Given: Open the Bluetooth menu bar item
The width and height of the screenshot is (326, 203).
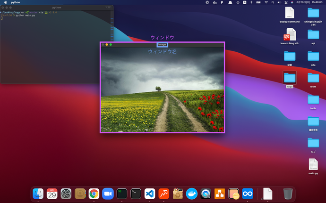Looking at the screenshot, I should (x=251, y=2).
